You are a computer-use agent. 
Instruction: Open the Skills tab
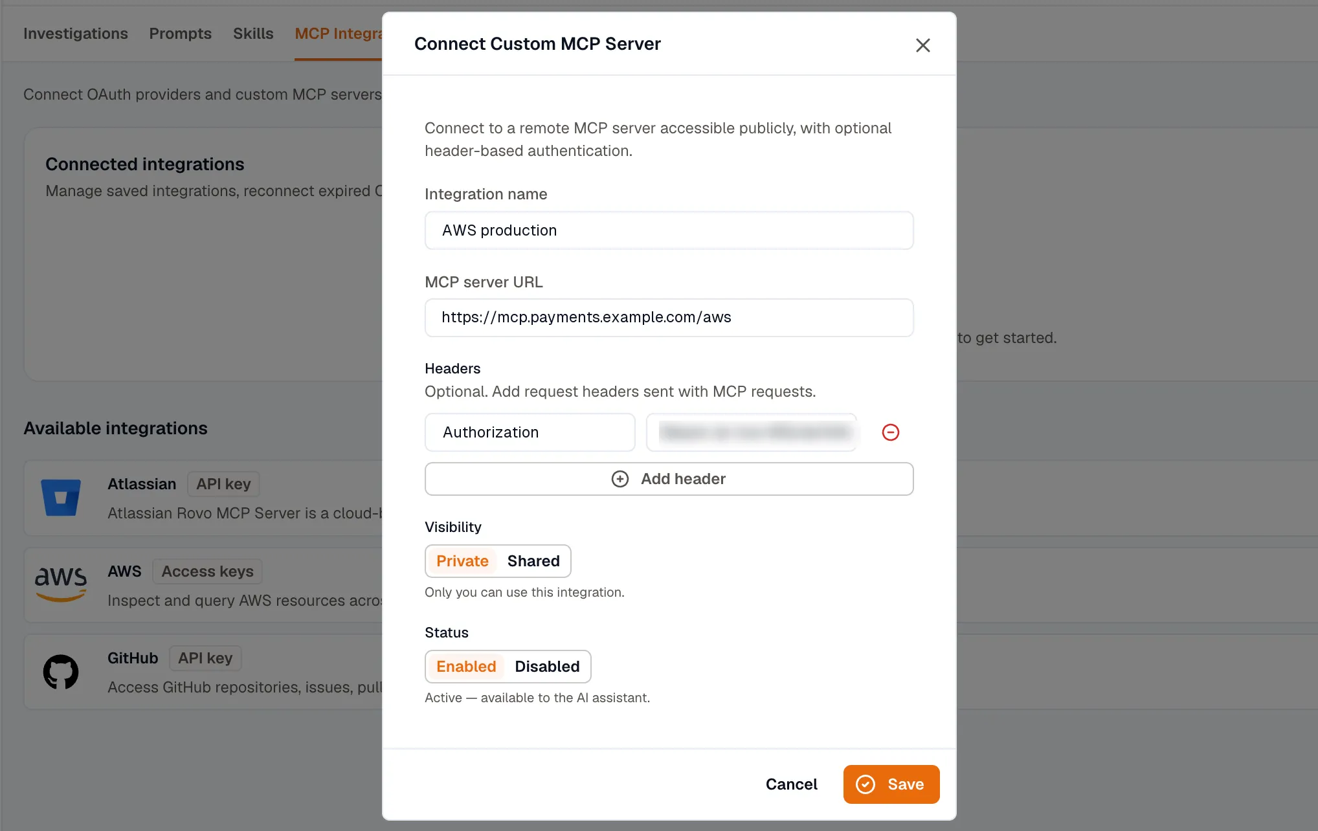(x=253, y=34)
